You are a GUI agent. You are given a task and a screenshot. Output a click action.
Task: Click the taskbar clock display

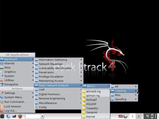tap(151, 116)
